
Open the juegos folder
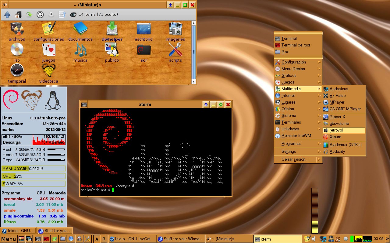[49, 53]
